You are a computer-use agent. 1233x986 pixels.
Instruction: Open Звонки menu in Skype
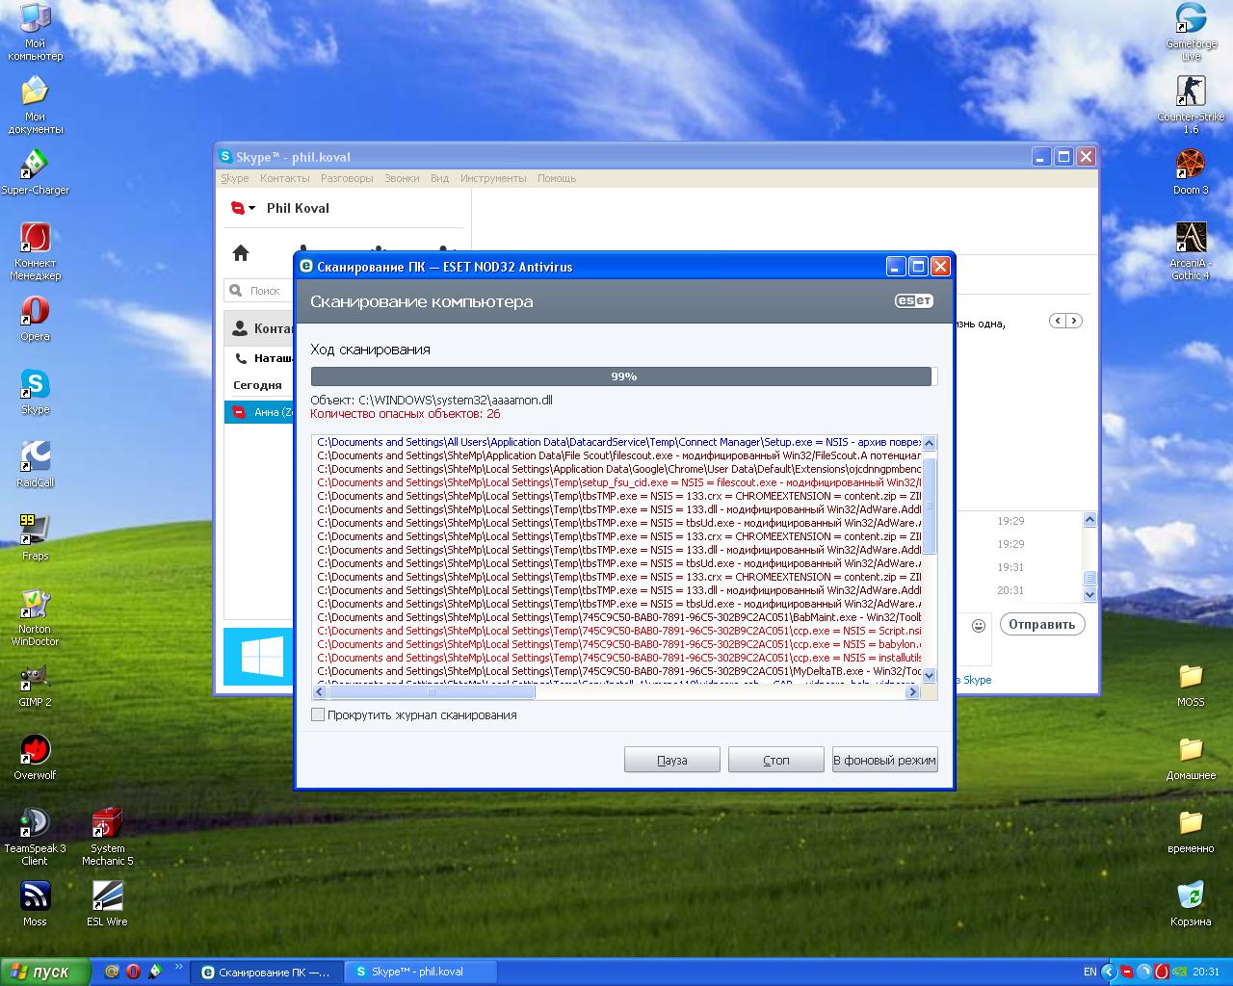pyautogui.click(x=402, y=178)
